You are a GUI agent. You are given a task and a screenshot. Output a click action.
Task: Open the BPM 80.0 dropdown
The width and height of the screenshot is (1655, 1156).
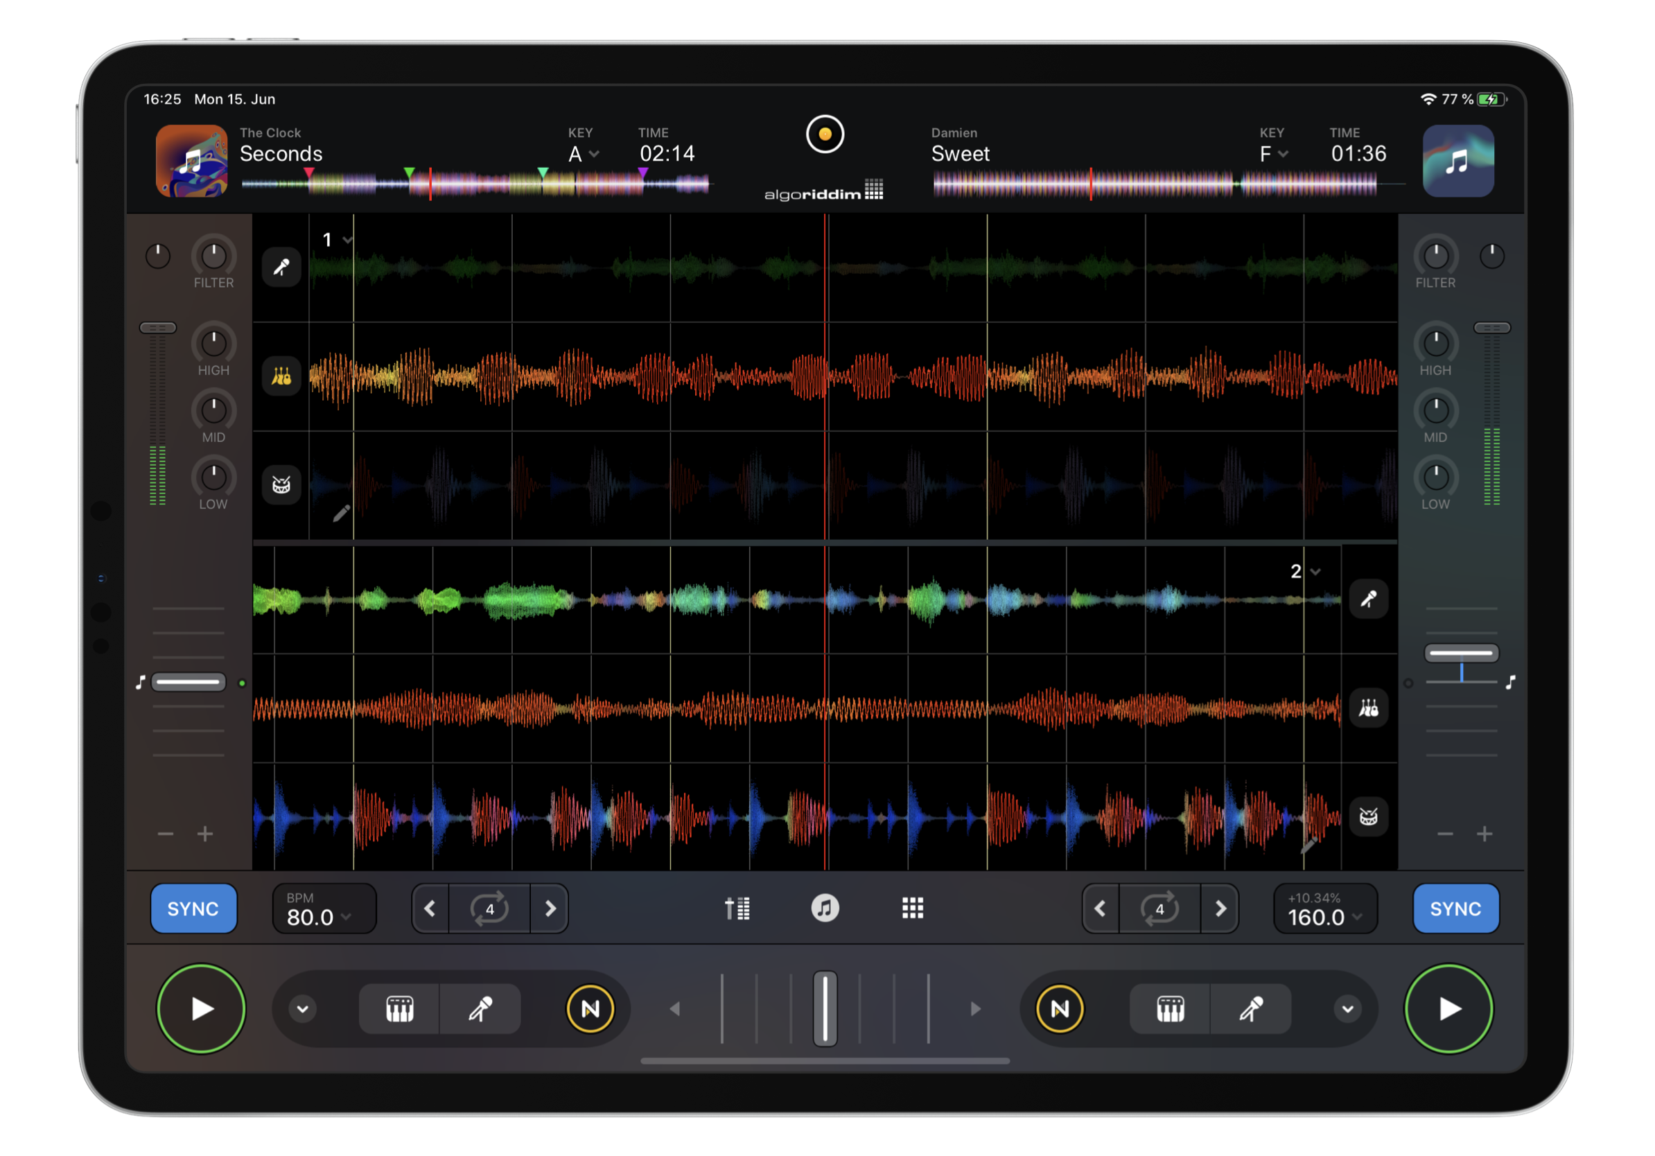[x=324, y=909]
